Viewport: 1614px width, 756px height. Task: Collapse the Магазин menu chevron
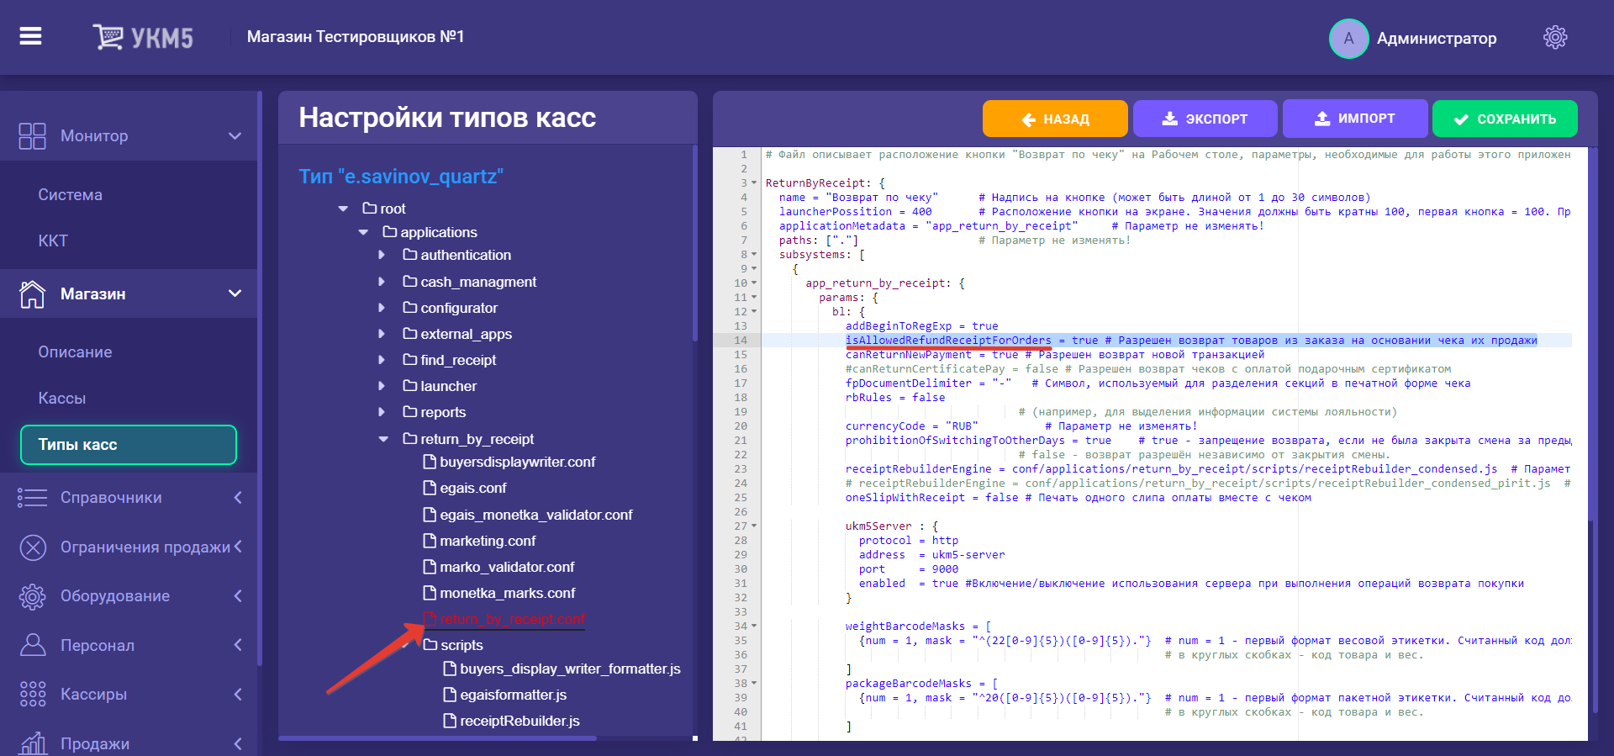click(x=235, y=293)
